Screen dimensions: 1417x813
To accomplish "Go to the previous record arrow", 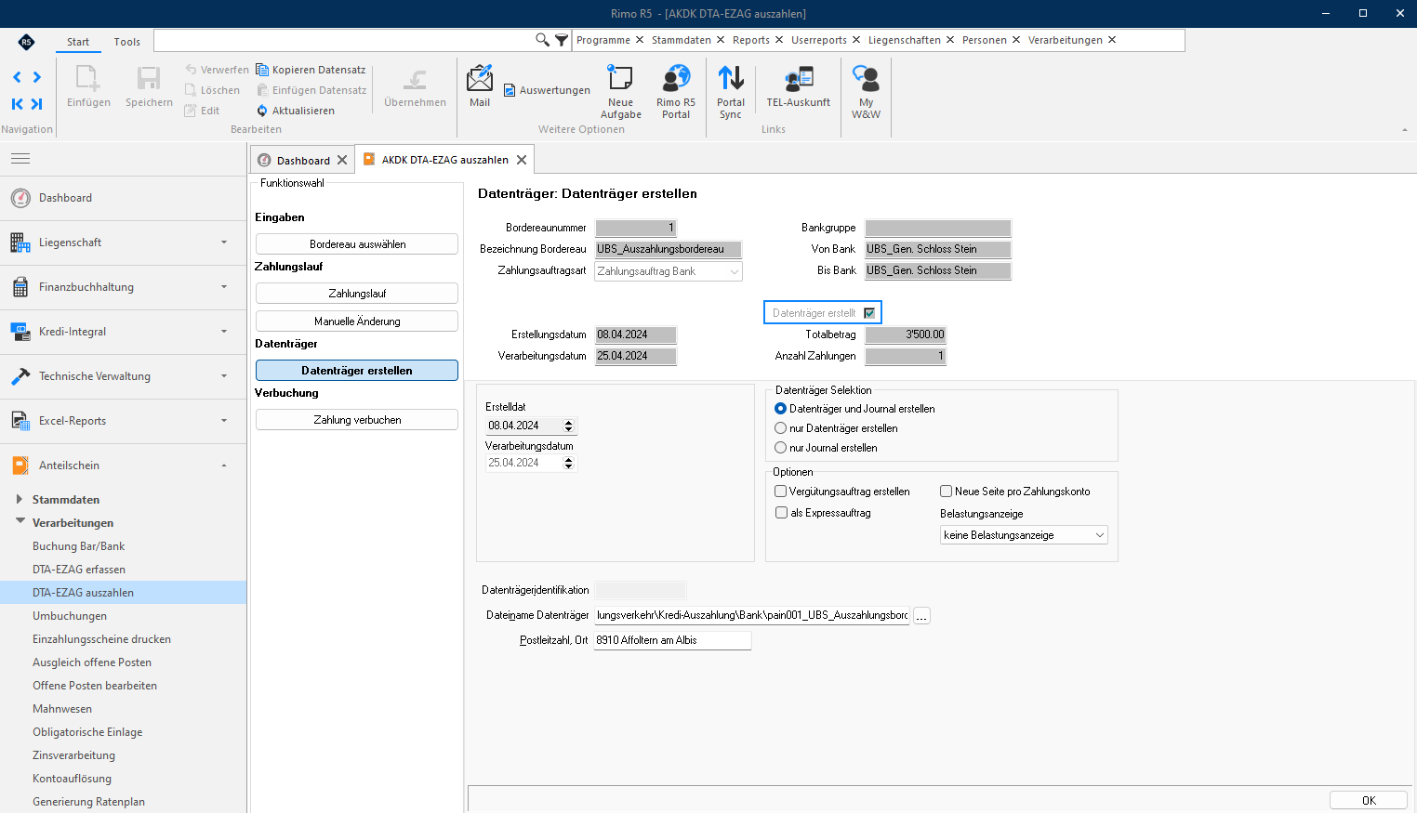I will pos(17,77).
